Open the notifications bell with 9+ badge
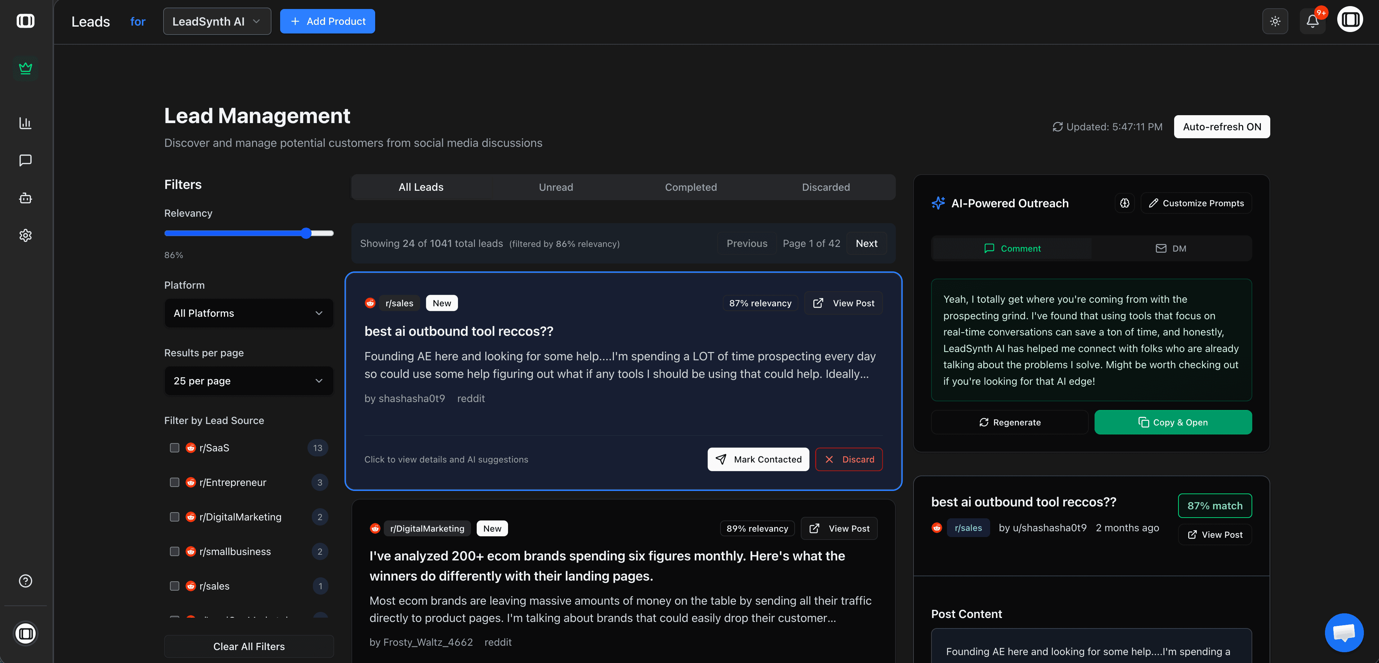Viewport: 1379px width, 663px height. 1312,21
